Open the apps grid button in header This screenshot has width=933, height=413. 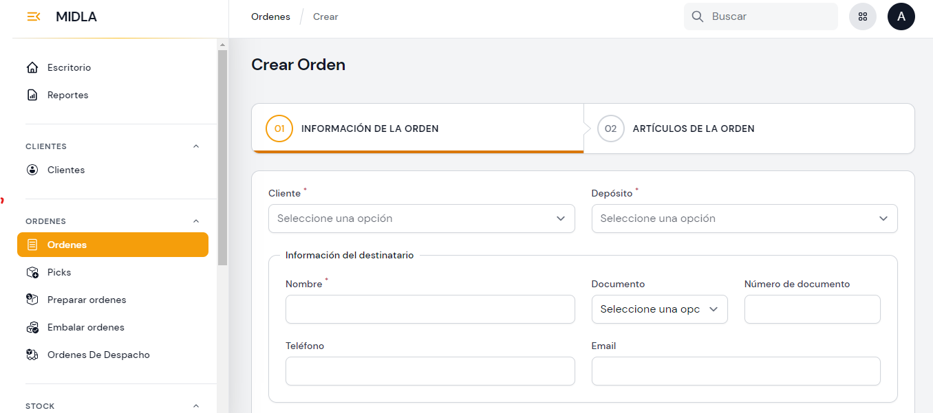coord(862,16)
